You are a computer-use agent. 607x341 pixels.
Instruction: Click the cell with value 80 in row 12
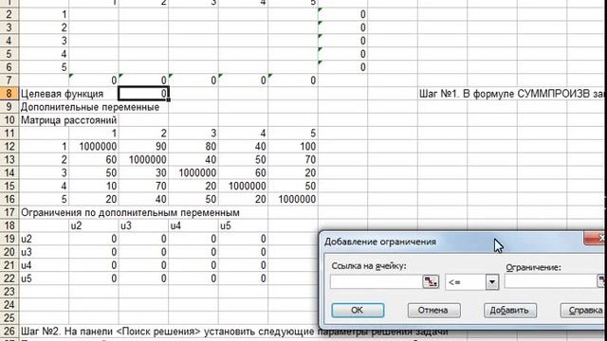point(193,147)
